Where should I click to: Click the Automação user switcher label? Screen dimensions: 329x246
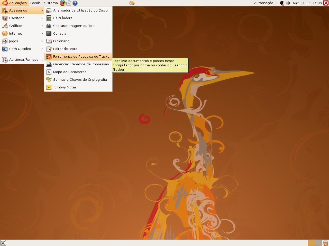tap(263, 3)
